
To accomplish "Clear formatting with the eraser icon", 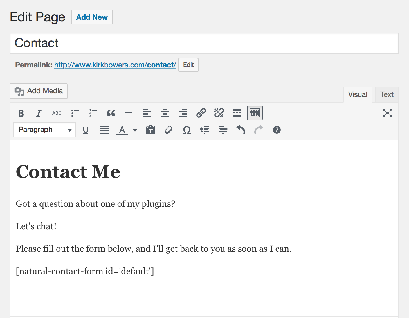I will 168,130.
